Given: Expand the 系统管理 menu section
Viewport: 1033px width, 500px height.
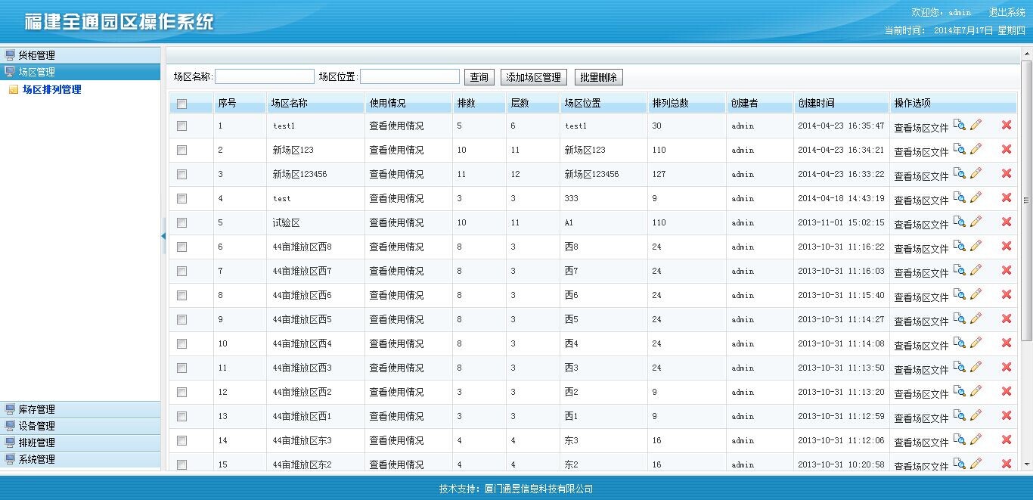Looking at the screenshot, I should point(80,459).
